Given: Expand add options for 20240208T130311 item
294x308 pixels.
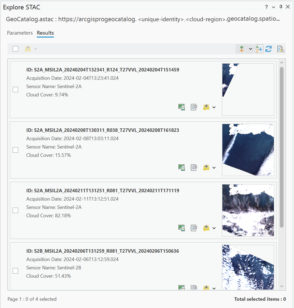Looking at the screenshot, I should point(214,168).
